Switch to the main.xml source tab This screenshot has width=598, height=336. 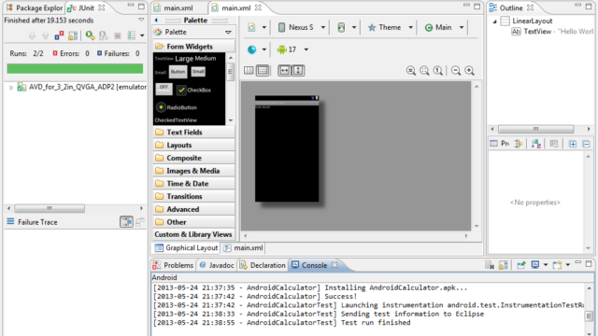pyautogui.click(x=243, y=248)
